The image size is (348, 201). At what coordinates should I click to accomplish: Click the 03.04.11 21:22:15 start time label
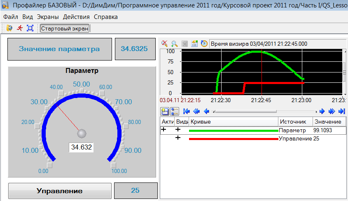coord(180,100)
